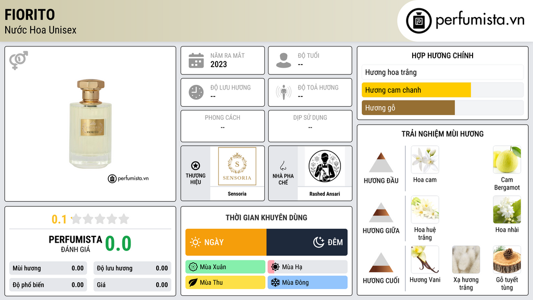This screenshot has height=300, width=533.
Task: Click the Nước Hoa Unisex subtitle
Action: click(x=41, y=30)
